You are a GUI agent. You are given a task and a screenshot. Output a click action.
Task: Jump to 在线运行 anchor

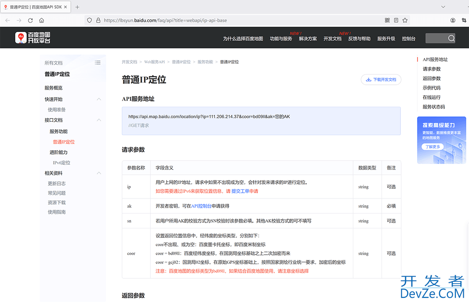click(x=432, y=97)
